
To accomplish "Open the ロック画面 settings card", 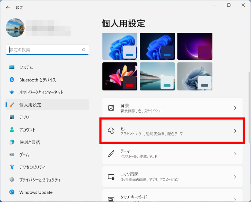I will tap(172, 177).
